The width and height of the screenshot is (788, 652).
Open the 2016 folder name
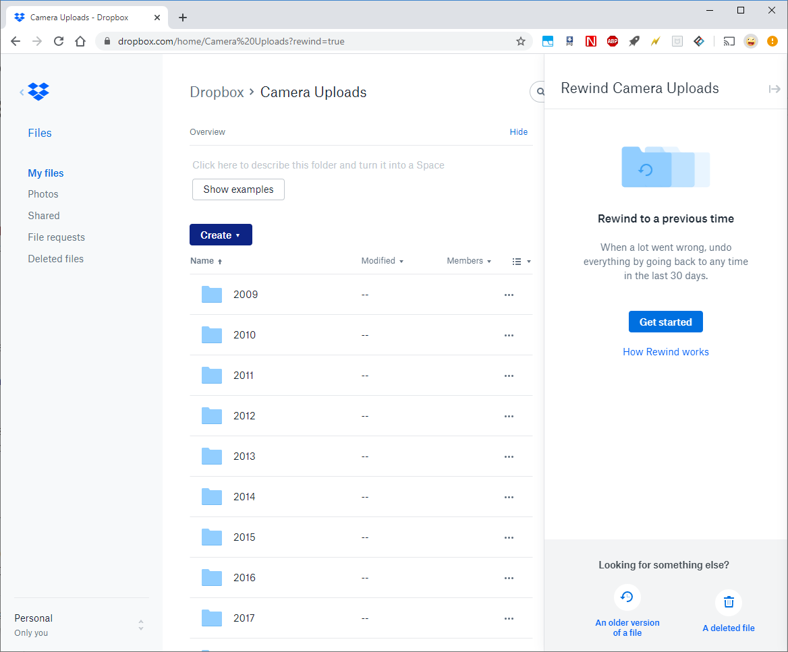[244, 578]
